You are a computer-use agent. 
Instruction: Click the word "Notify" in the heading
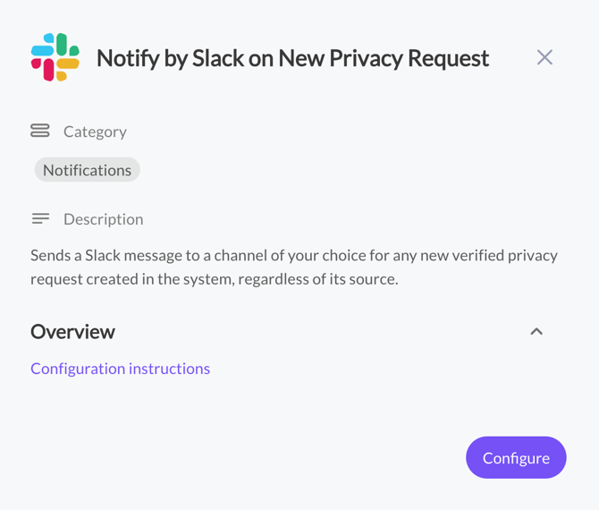coord(127,58)
